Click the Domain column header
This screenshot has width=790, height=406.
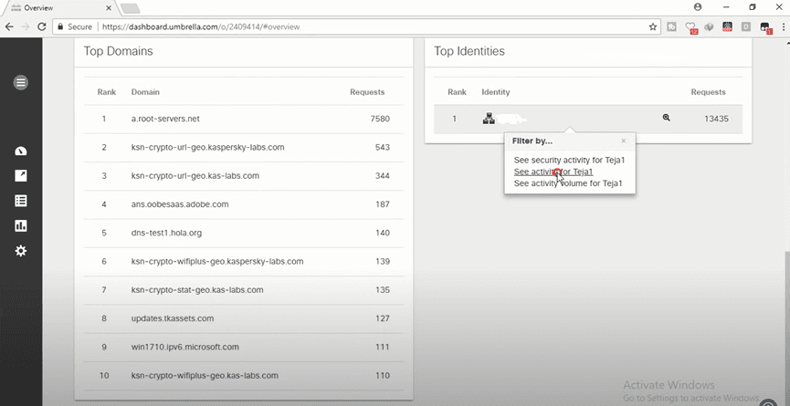145,92
